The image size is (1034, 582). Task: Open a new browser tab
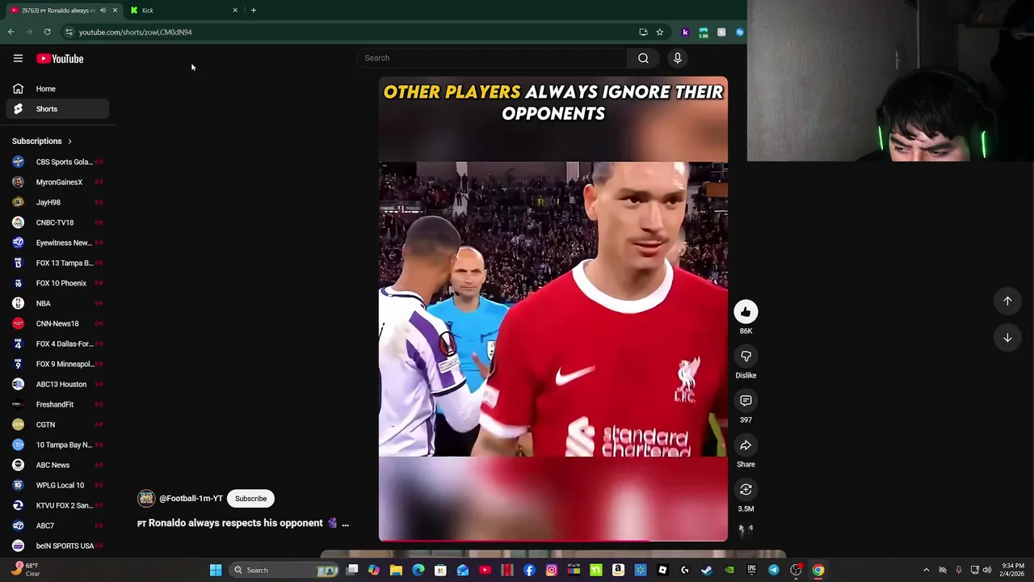[253, 11]
